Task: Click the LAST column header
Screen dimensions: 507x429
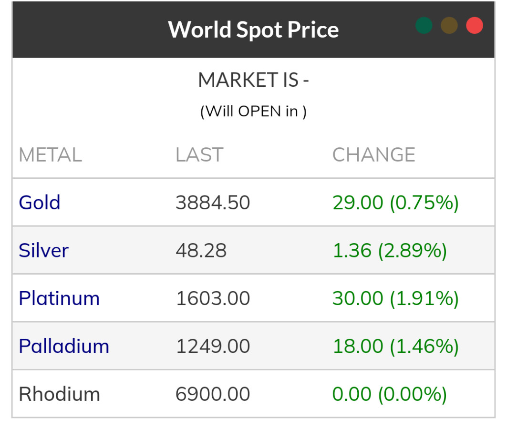Action: coord(199,155)
